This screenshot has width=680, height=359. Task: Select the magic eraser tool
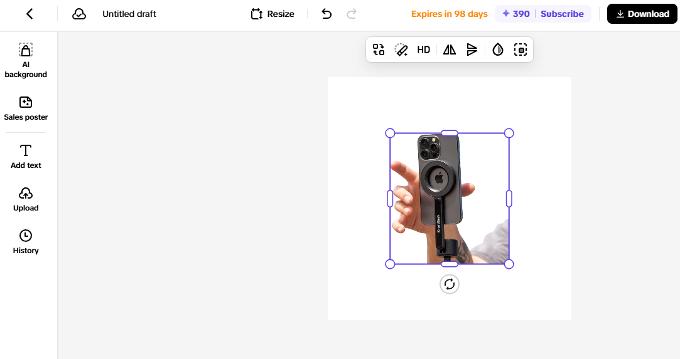coord(401,49)
